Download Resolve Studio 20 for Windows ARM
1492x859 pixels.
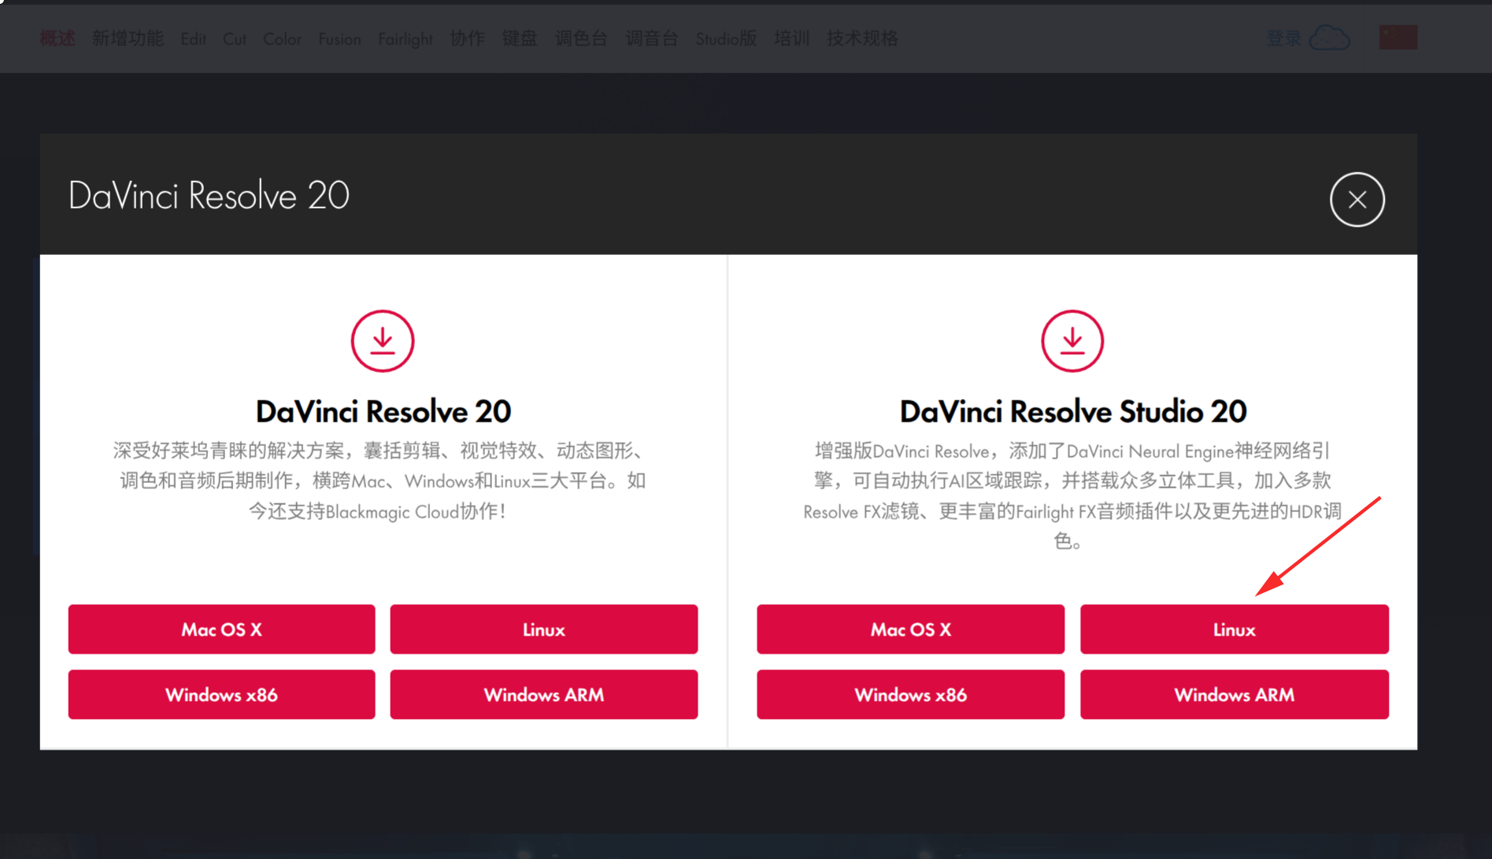click(x=1235, y=695)
